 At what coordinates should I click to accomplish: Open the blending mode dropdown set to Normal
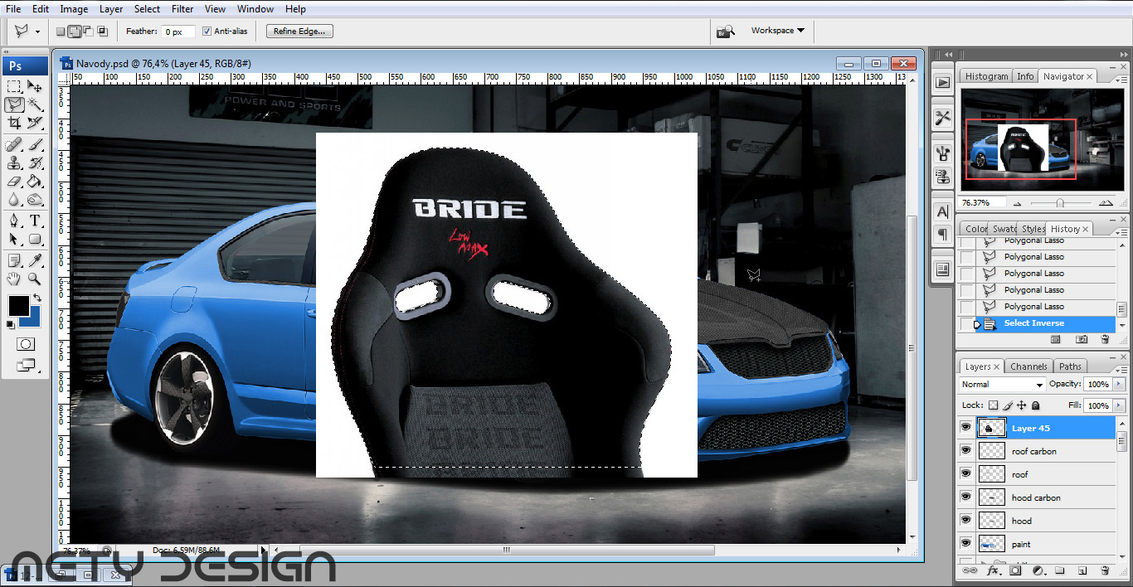click(1002, 385)
